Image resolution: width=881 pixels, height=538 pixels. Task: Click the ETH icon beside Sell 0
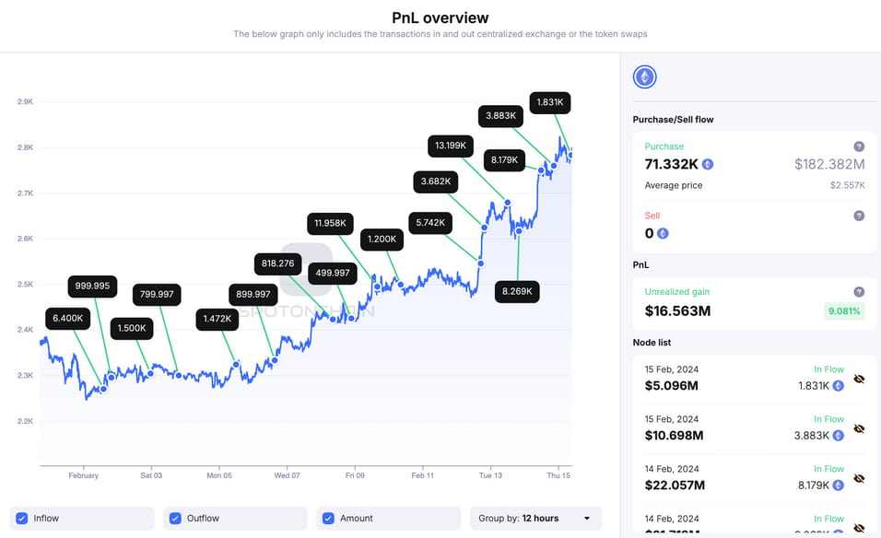pos(663,233)
